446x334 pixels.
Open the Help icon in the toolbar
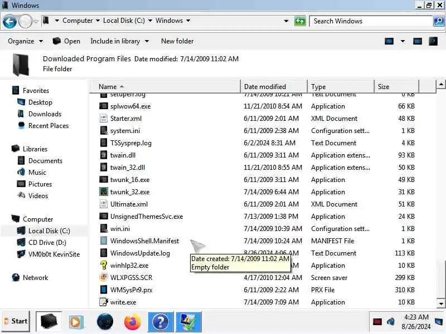pos(433,41)
